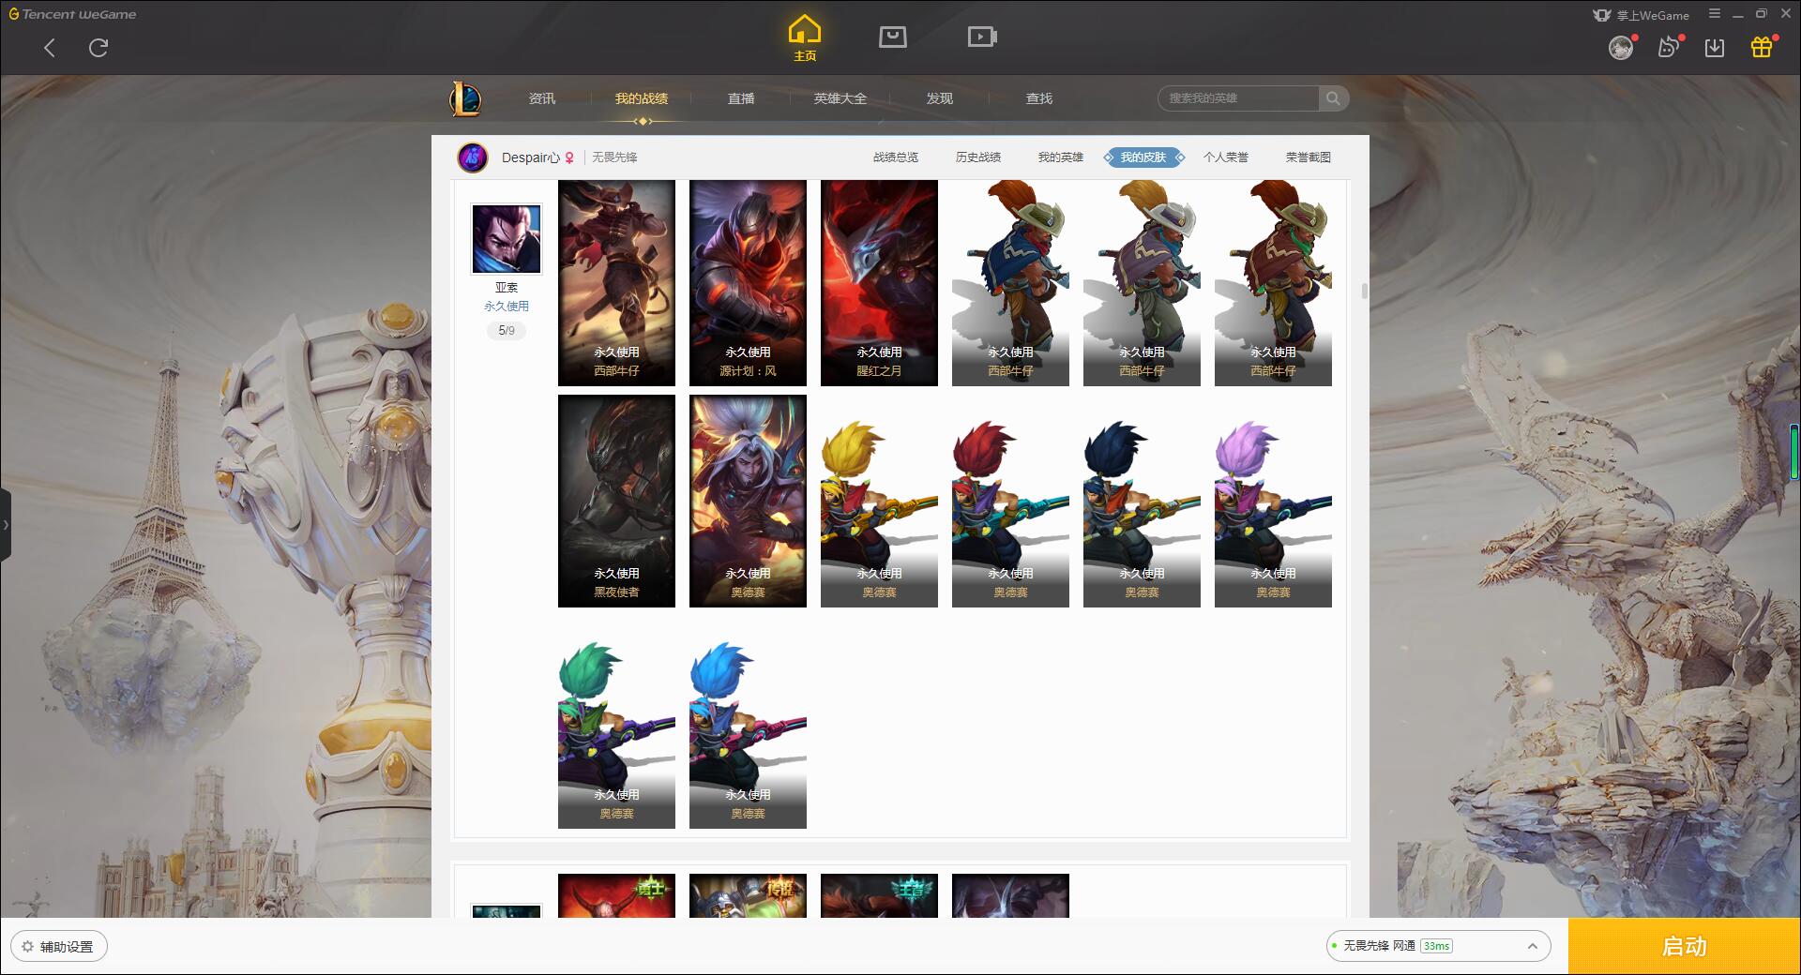Open the video live-stream icon in the top bar

(x=982, y=37)
